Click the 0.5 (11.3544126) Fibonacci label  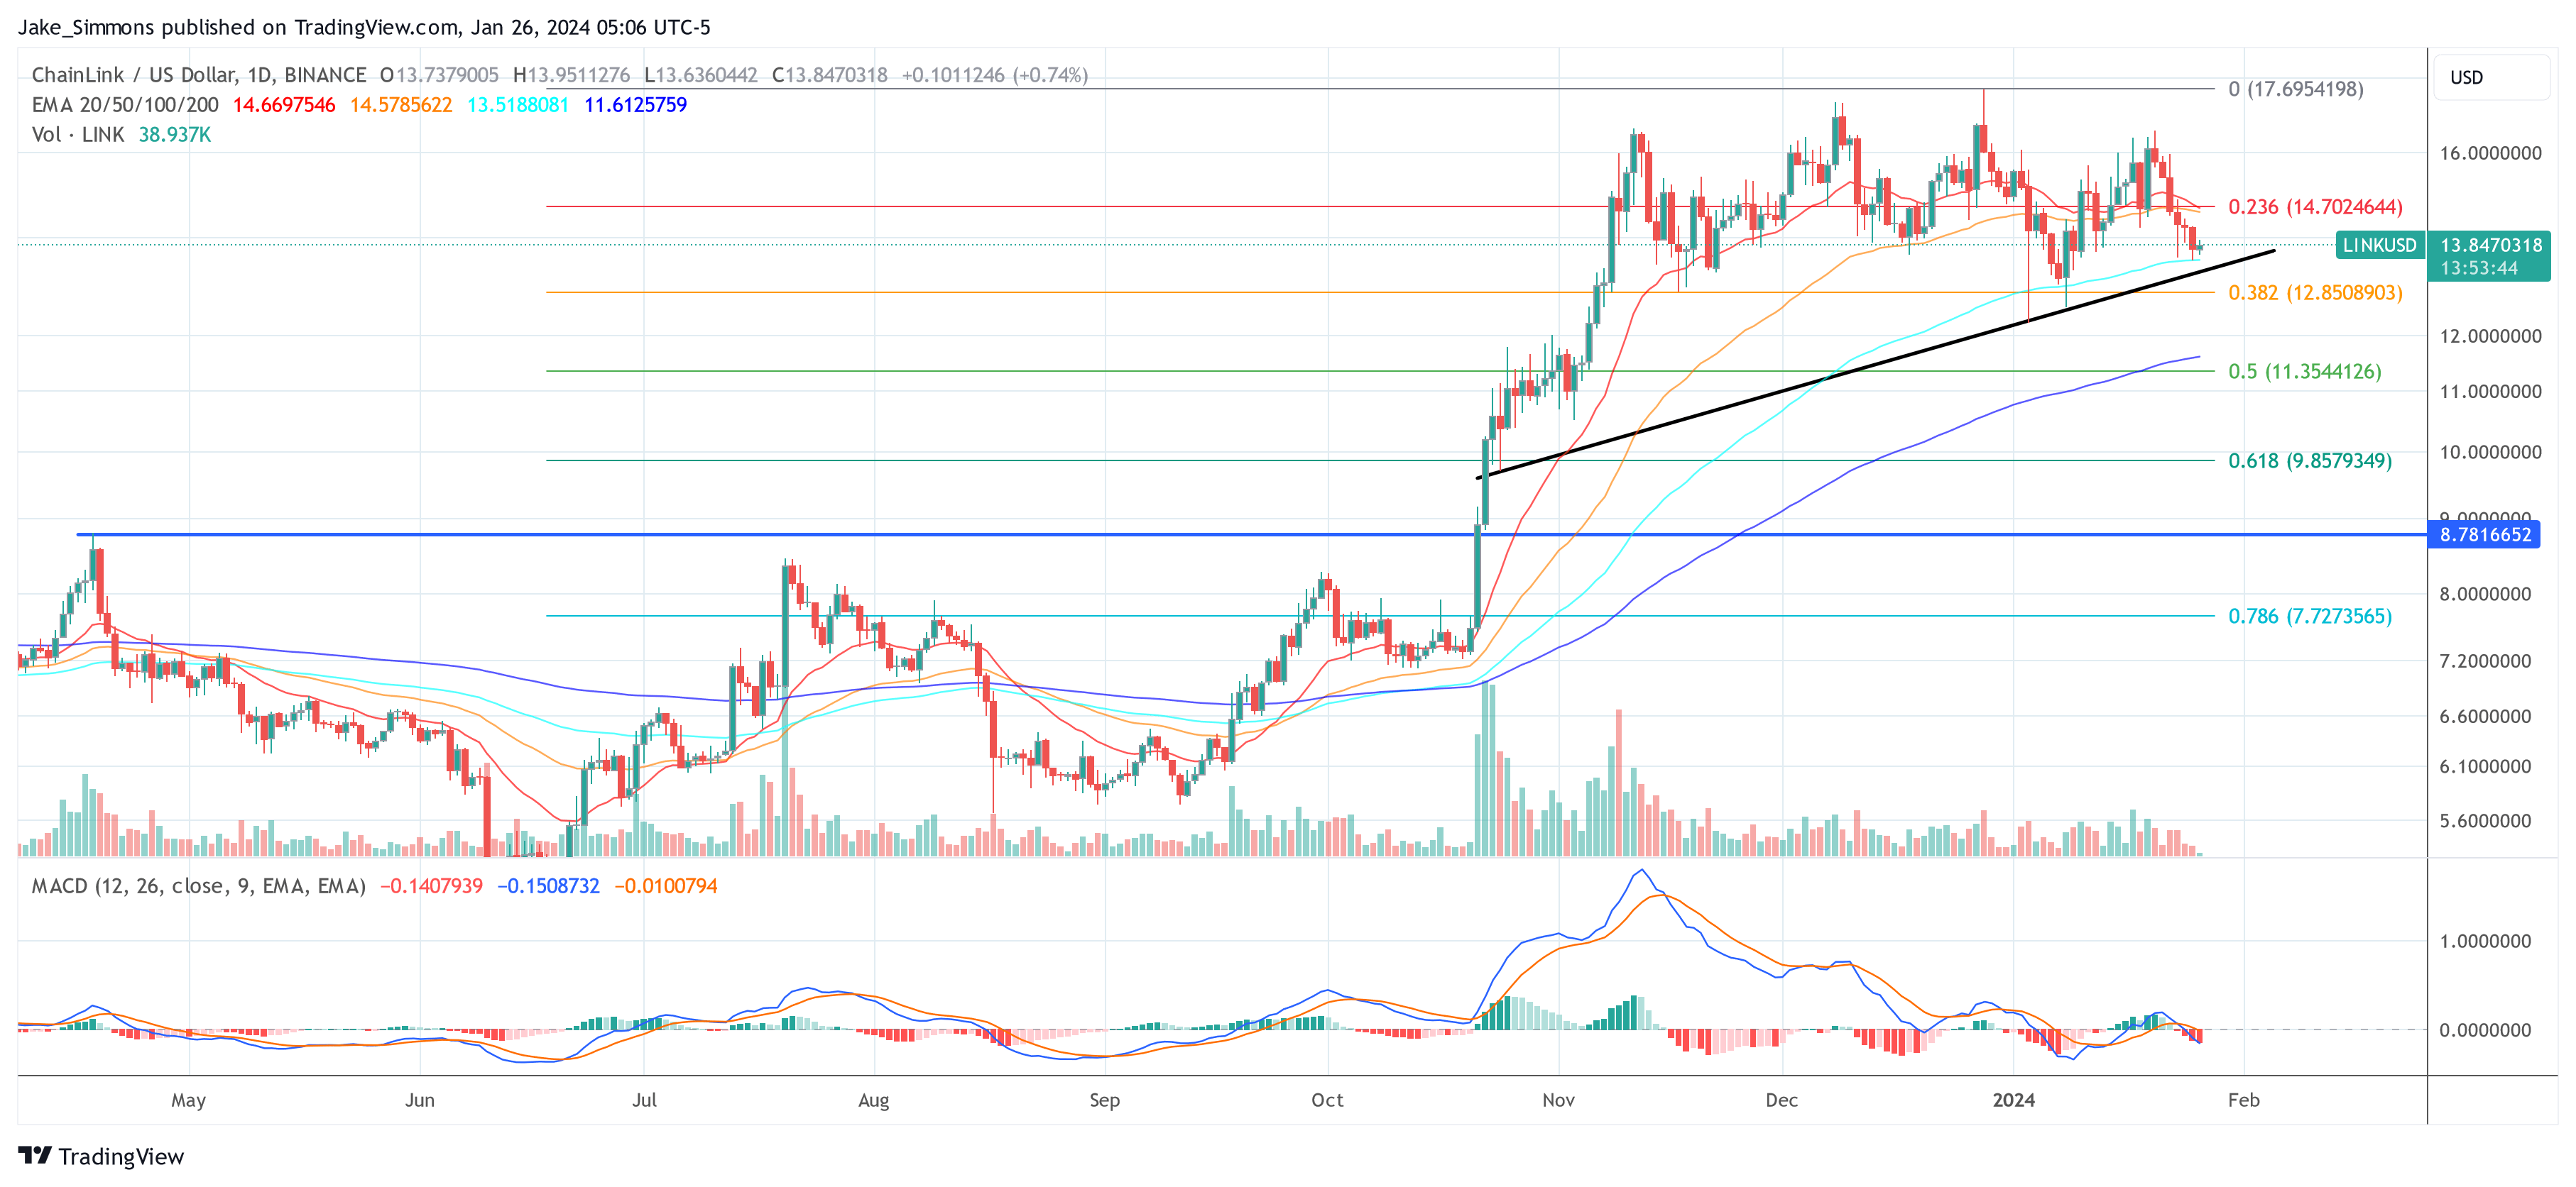[x=2305, y=372]
